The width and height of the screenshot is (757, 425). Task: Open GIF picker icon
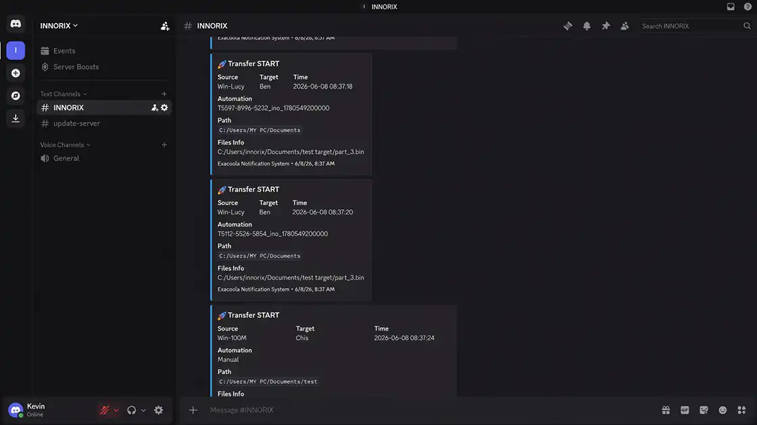[x=685, y=410]
